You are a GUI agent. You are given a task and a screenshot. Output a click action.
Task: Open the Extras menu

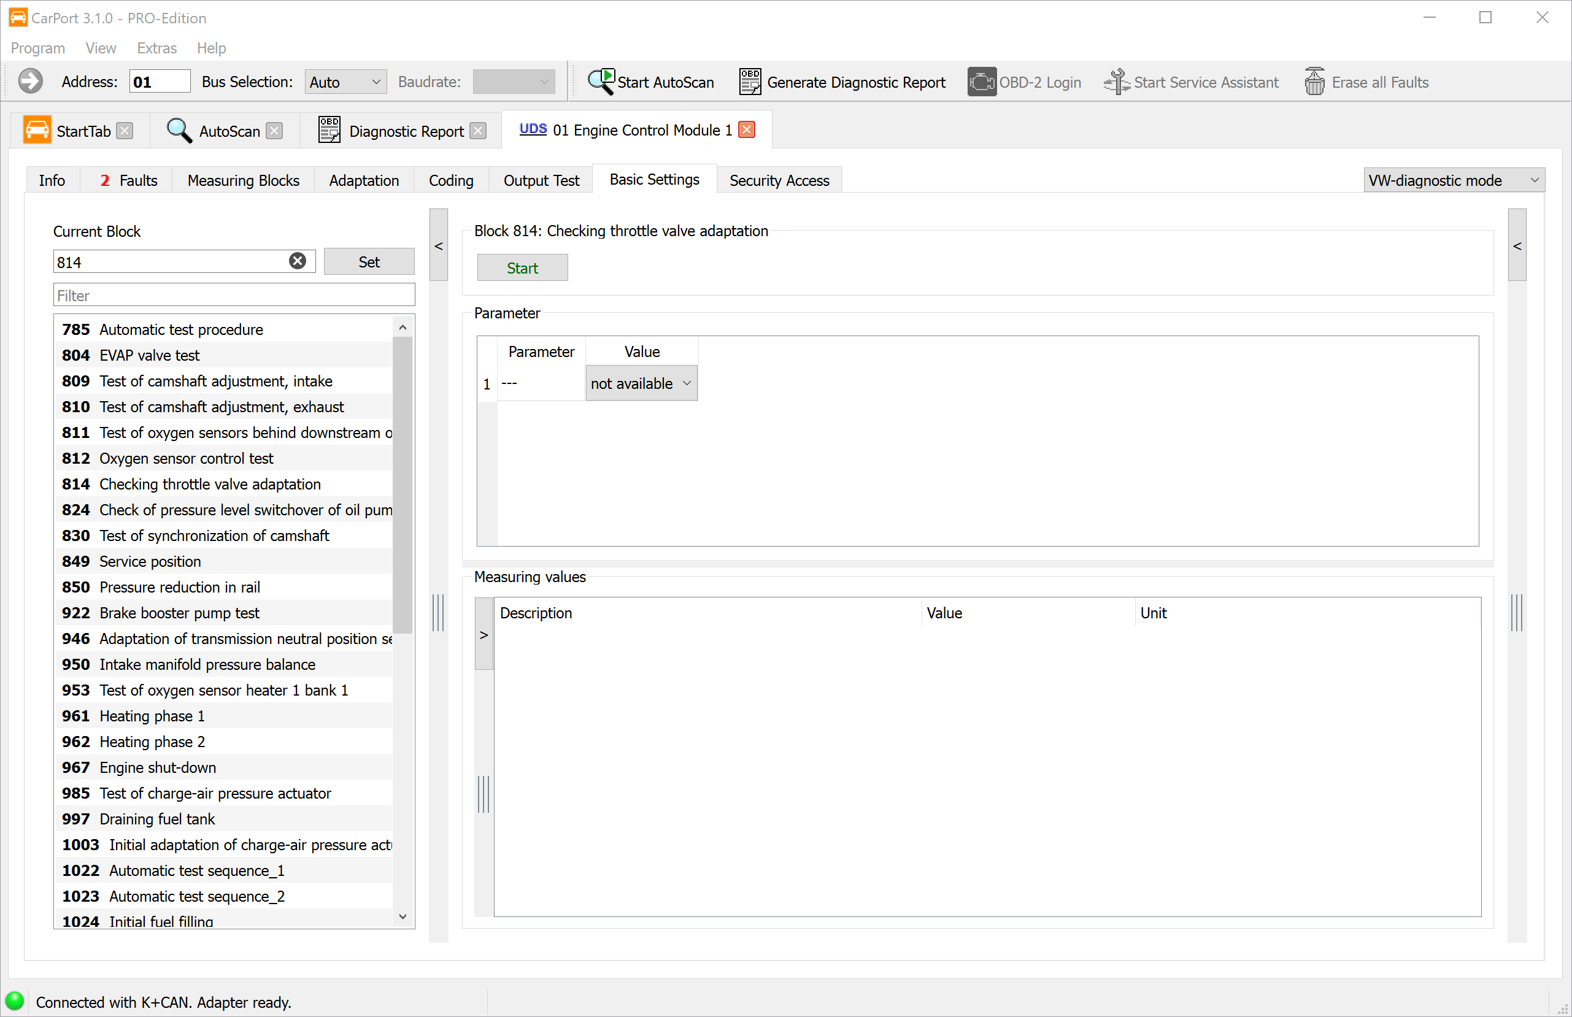point(156,48)
